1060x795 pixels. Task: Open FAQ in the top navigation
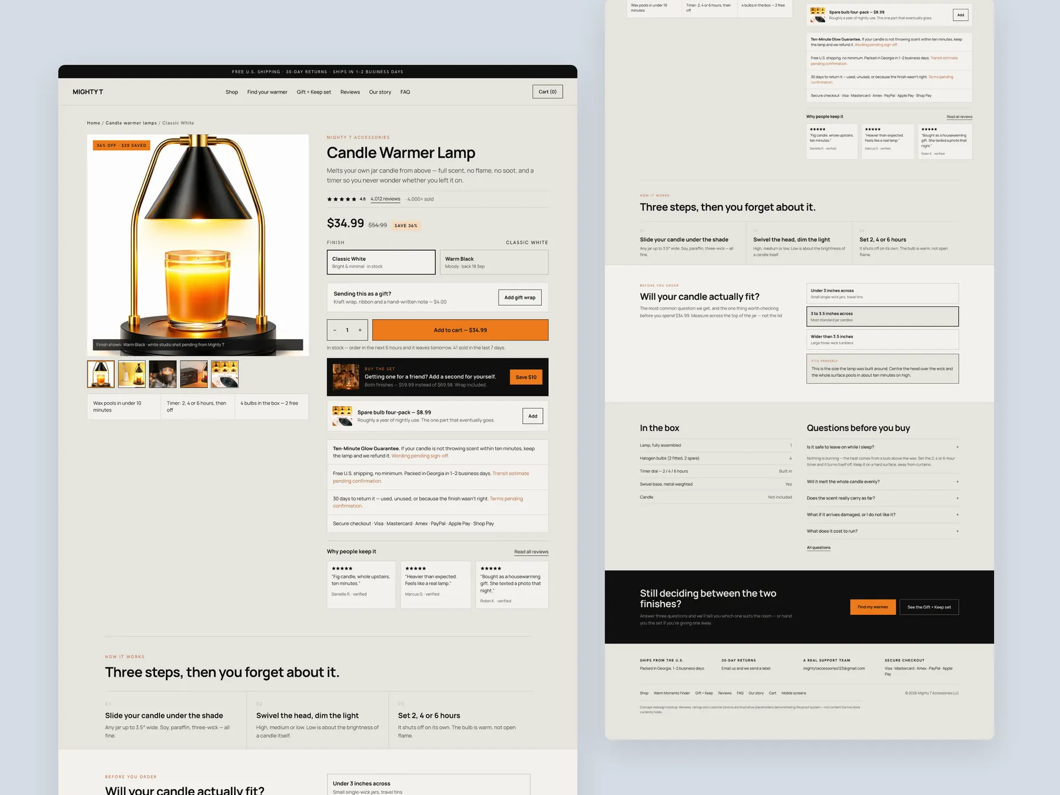pyautogui.click(x=405, y=92)
